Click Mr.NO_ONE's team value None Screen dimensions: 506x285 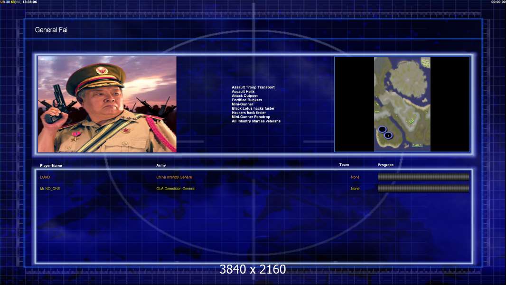coord(355,189)
